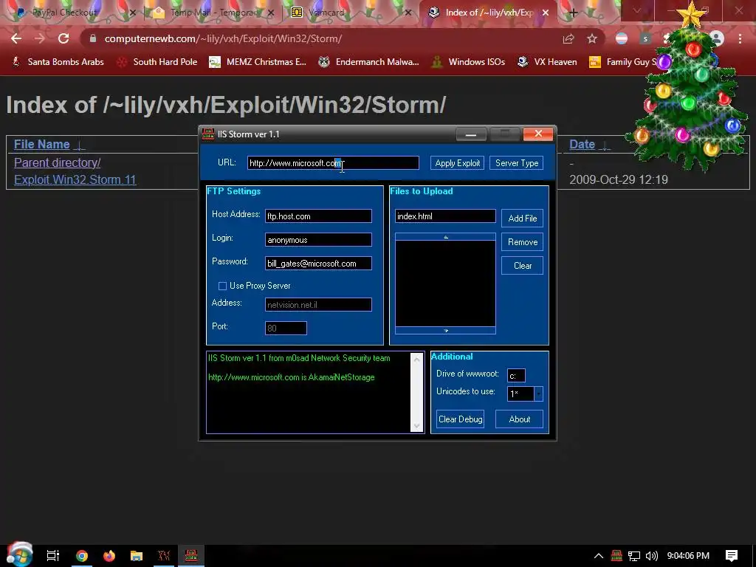756x567 pixels.
Task: Click the Password field bill_gates@microsoft.com
Action: click(318, 264)
